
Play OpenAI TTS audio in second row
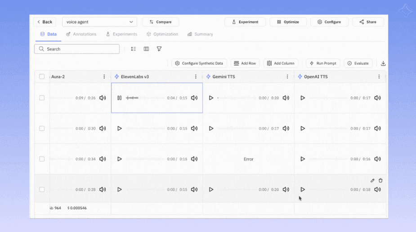coord(303,128)
